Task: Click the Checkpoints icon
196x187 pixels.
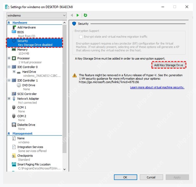Action: pyautogui.click(x=14, y=156)
